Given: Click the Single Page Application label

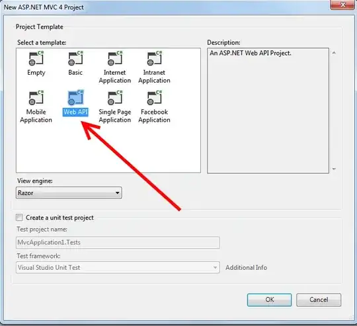Looking at the screenshot, I should coord(115,116).
